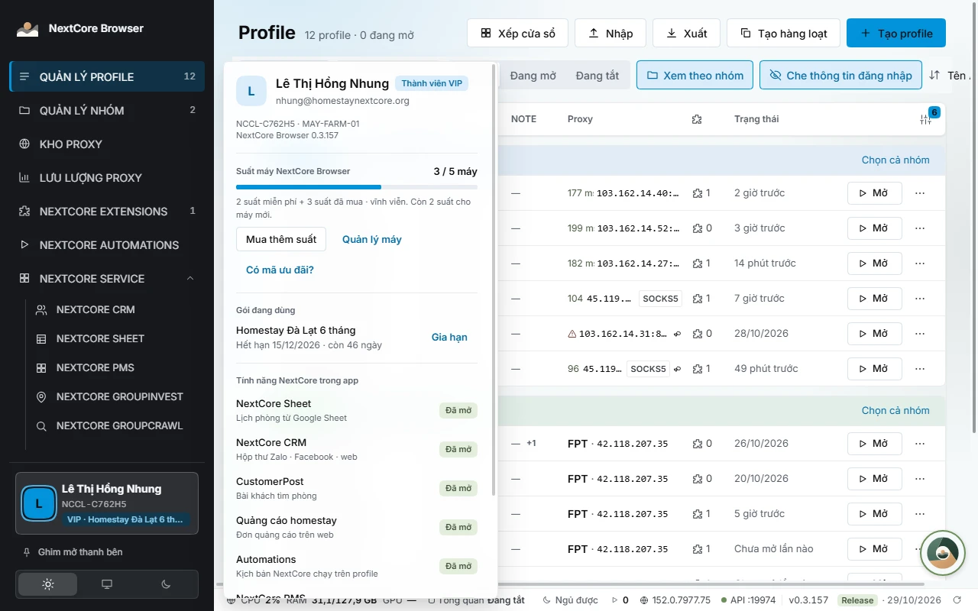The width and height of the screenshot is (978, 611).
Task: Open NextCore CRM submenu item
Action: pyautogui.click(x=115, y=309)
